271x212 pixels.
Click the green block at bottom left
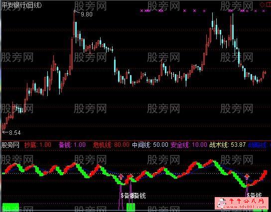(x=11, y=207)
